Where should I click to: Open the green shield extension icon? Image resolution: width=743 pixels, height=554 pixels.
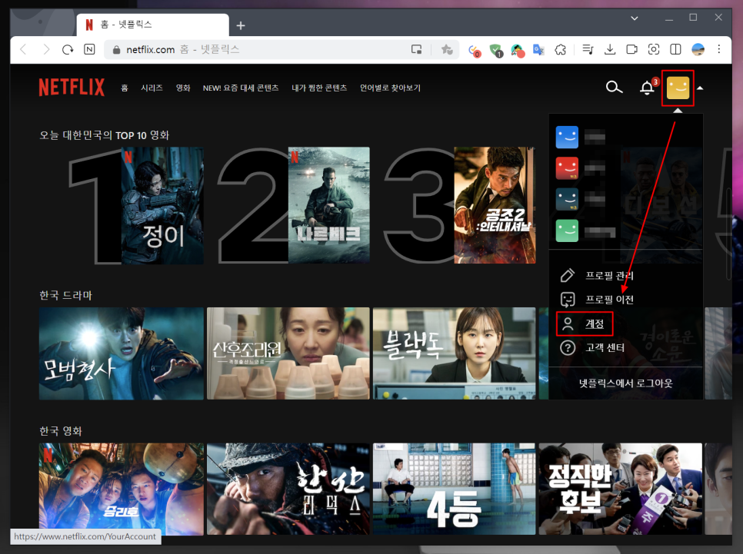click(495, 50)
